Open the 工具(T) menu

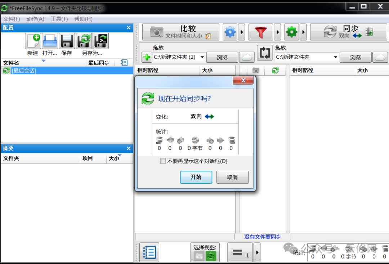click(x=59, y=19)
